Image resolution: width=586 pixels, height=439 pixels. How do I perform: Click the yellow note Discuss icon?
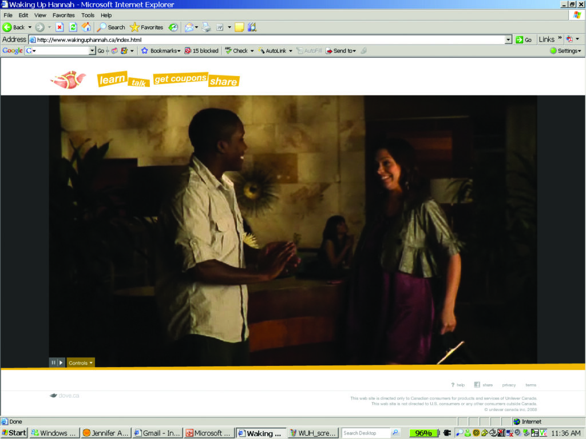(x=239, y=27)
